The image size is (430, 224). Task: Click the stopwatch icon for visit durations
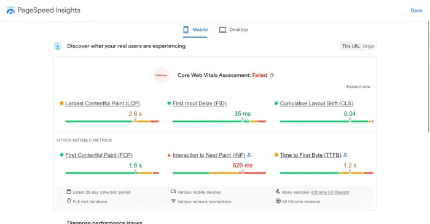coord(69,201)
